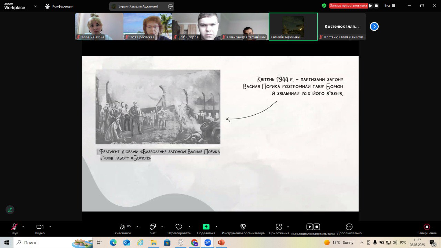Resume recording with top play button
Screen dimensions: 441x248
pyautogui.click(x=371, y=6)
